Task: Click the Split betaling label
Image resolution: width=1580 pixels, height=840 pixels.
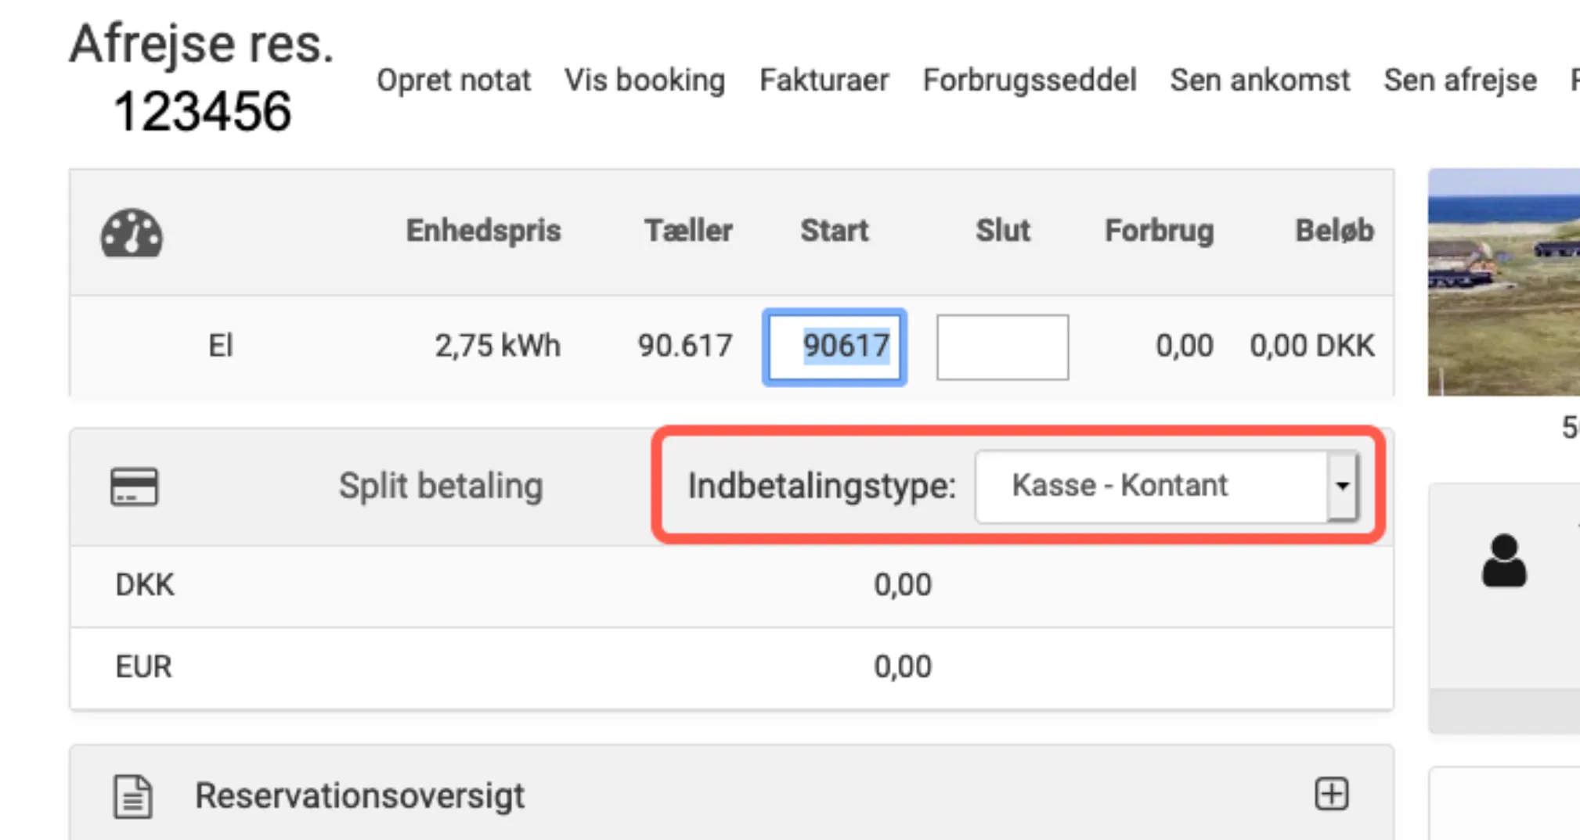Action: pyautogui.click(x=440, y=485)
